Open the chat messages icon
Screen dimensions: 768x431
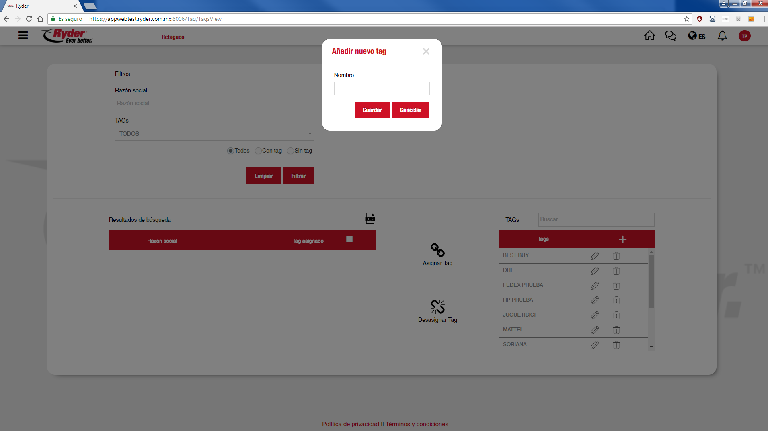(670, 36)
